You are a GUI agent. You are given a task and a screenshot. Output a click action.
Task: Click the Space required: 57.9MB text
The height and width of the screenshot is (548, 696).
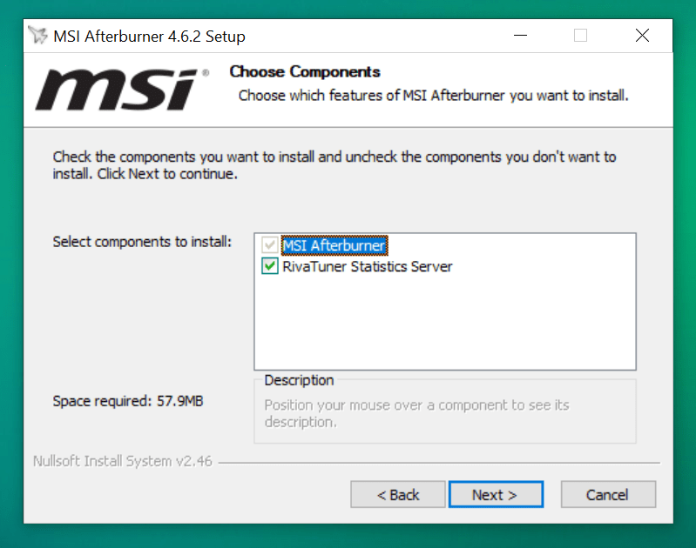128,401
